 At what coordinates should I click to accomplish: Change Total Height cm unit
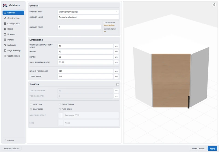point(116,77)
